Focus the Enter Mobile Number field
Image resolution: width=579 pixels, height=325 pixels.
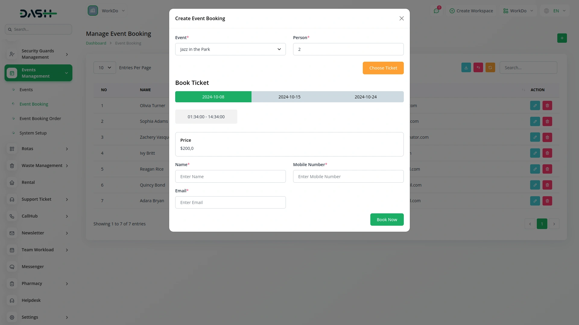point(348,177)
